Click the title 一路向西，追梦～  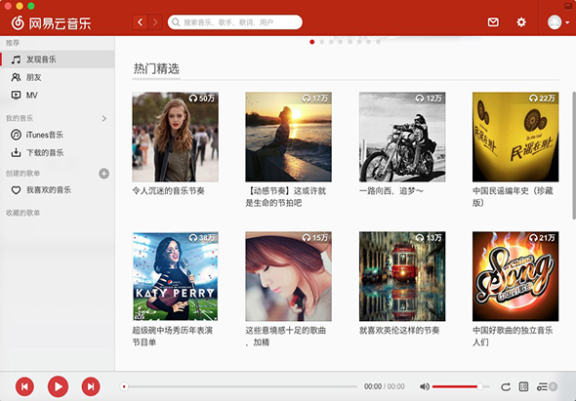391,191
